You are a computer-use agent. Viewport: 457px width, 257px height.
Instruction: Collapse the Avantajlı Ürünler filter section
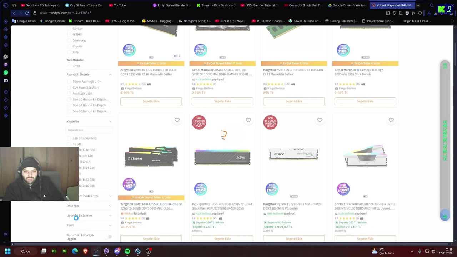[x=110, y=74]
